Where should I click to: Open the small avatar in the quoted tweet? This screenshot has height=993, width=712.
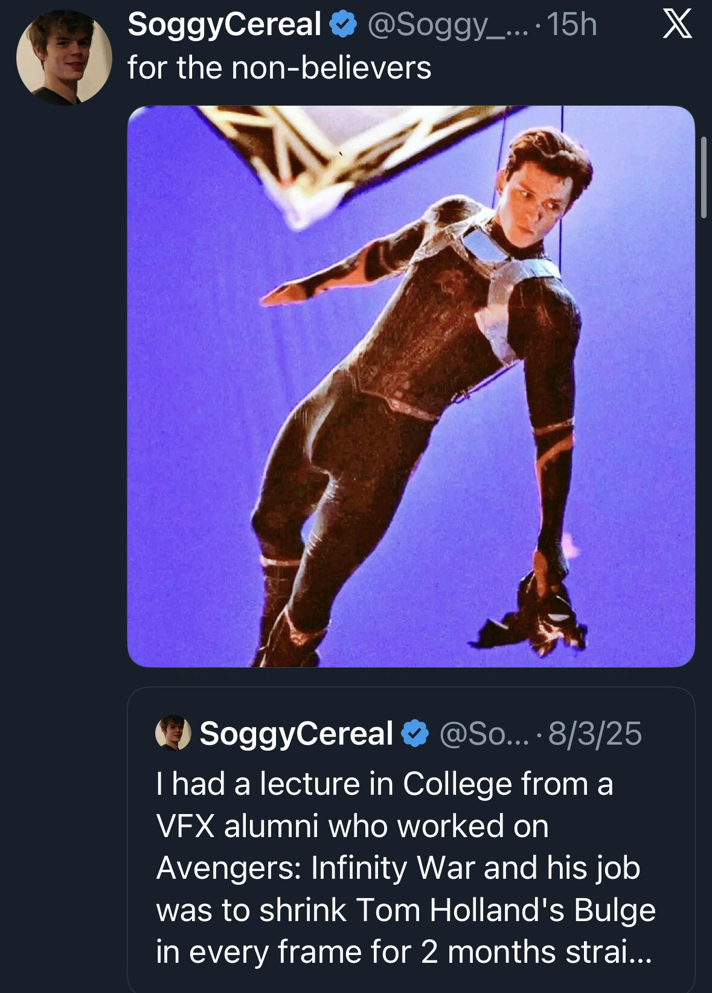(173, 733)
